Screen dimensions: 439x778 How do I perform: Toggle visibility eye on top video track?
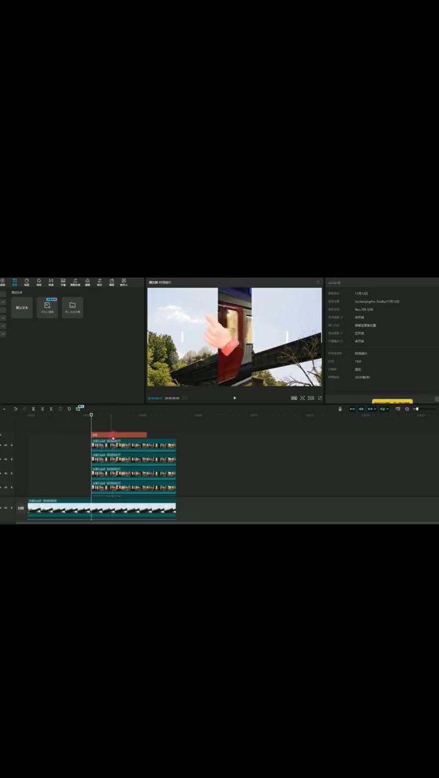(6, 445)
